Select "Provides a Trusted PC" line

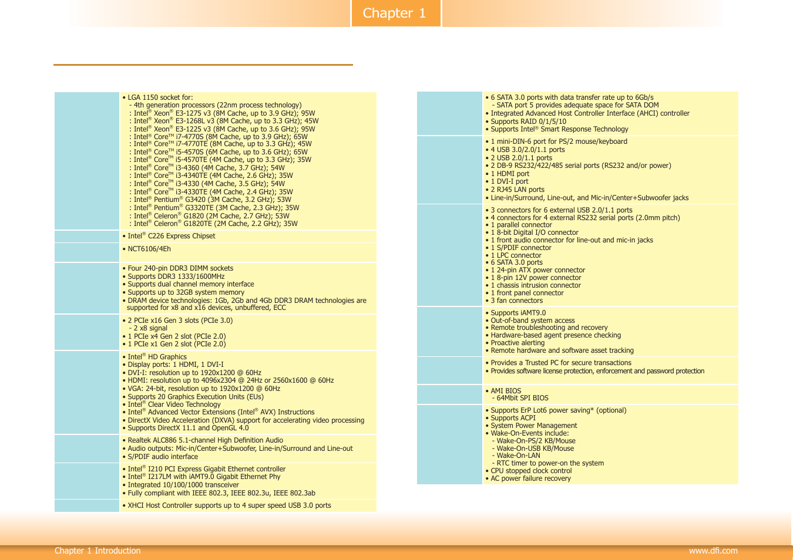(558, 363)
